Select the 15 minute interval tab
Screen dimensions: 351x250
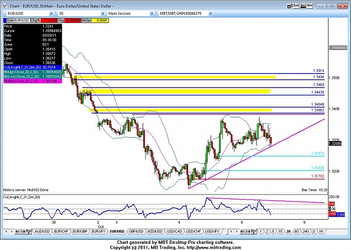pos(280,231)
